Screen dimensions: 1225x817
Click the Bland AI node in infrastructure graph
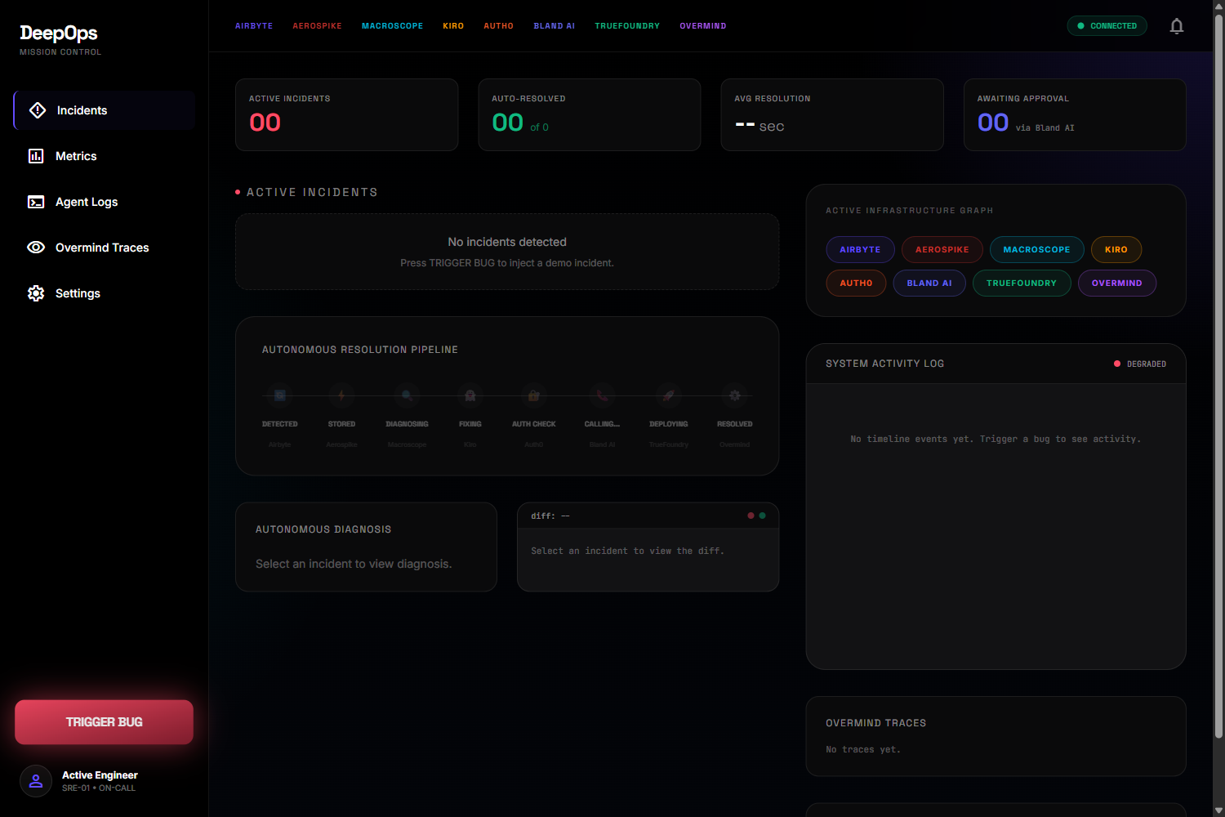[x=929, y=283]
